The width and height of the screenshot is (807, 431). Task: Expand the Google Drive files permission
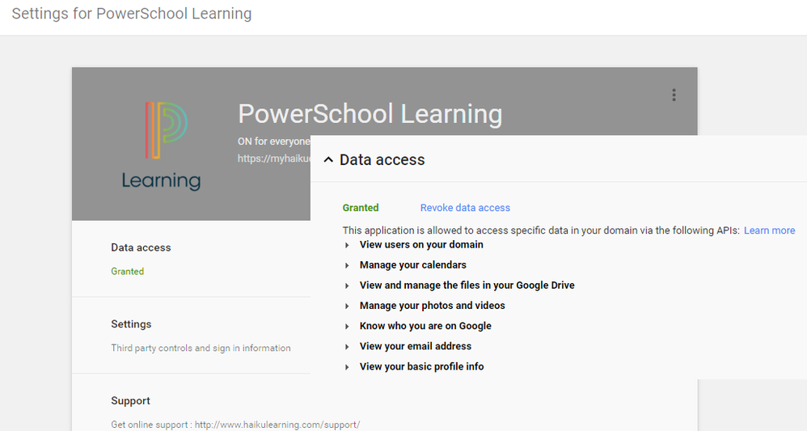click(348, 285)
